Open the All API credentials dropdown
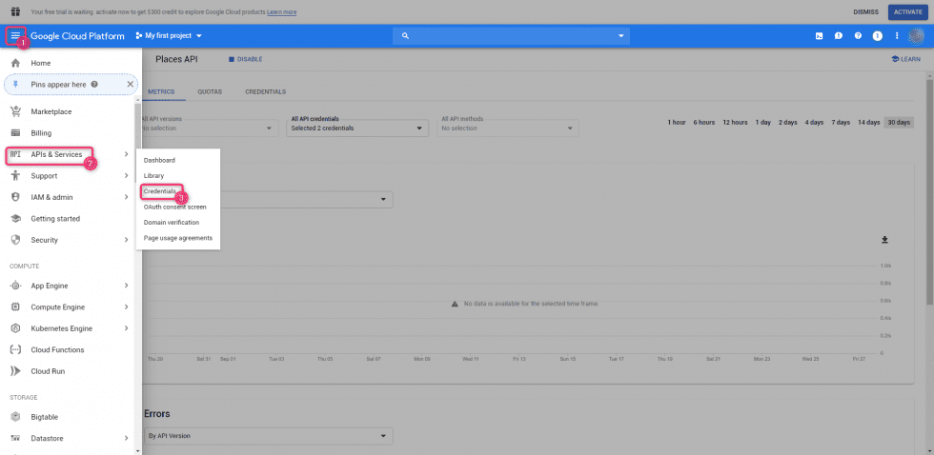 357,128
